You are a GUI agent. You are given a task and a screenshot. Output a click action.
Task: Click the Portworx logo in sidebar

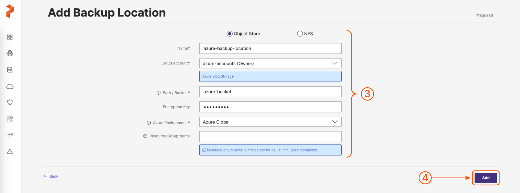10,11
